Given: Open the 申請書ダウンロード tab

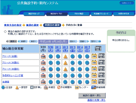Looking at the screenshot, I should click(101, 14).
